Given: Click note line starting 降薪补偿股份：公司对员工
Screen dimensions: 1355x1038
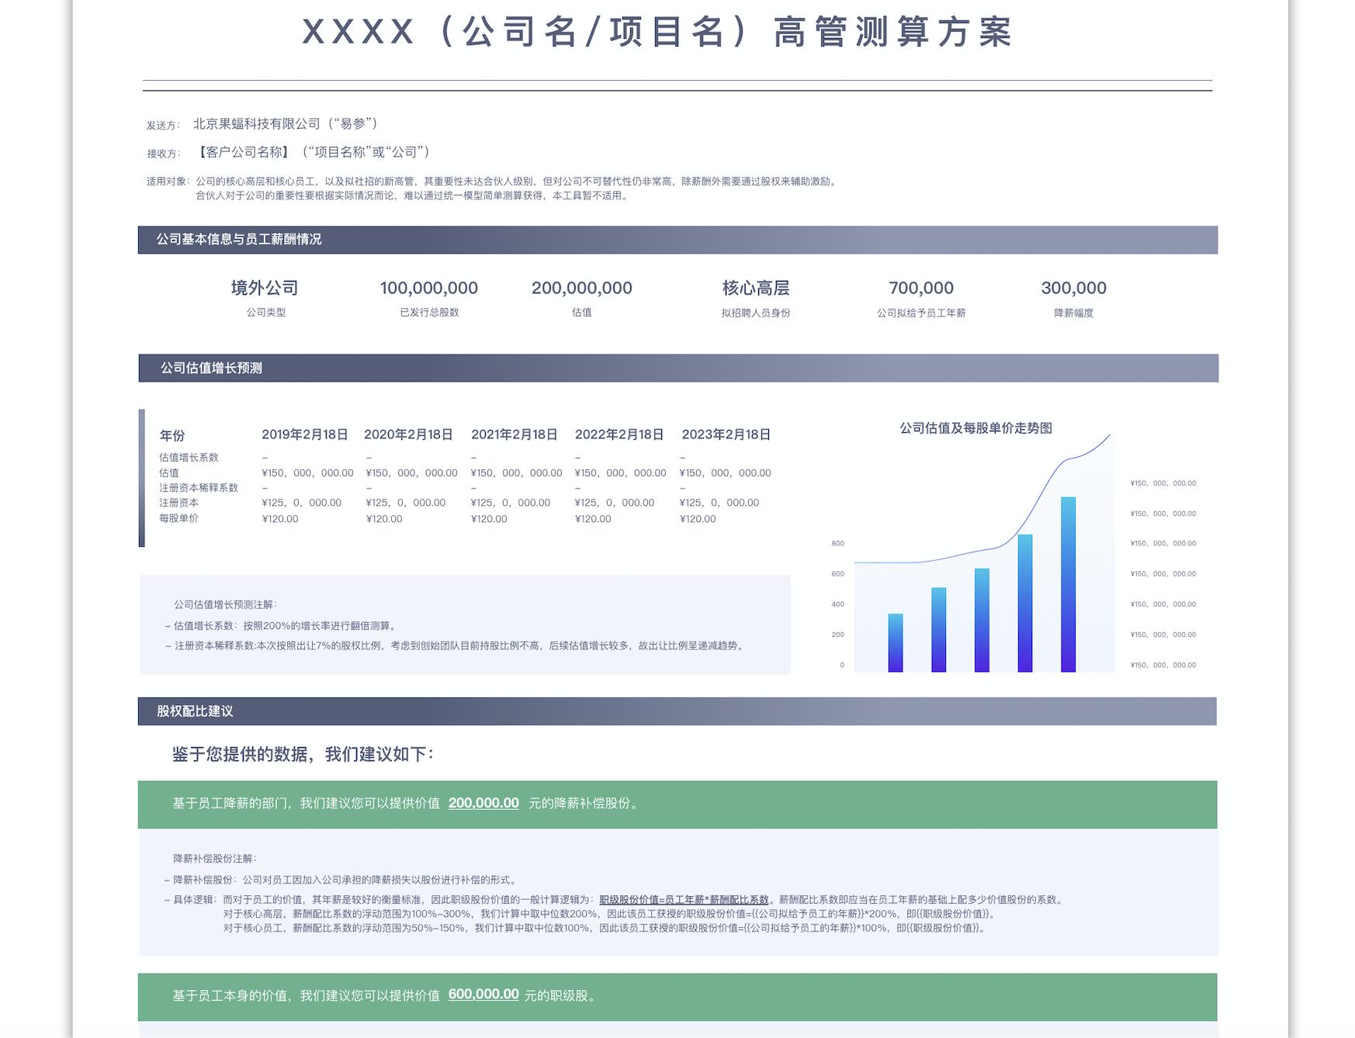Looking at the screenshot, I should pyautogui.click(x=341, y=881).
